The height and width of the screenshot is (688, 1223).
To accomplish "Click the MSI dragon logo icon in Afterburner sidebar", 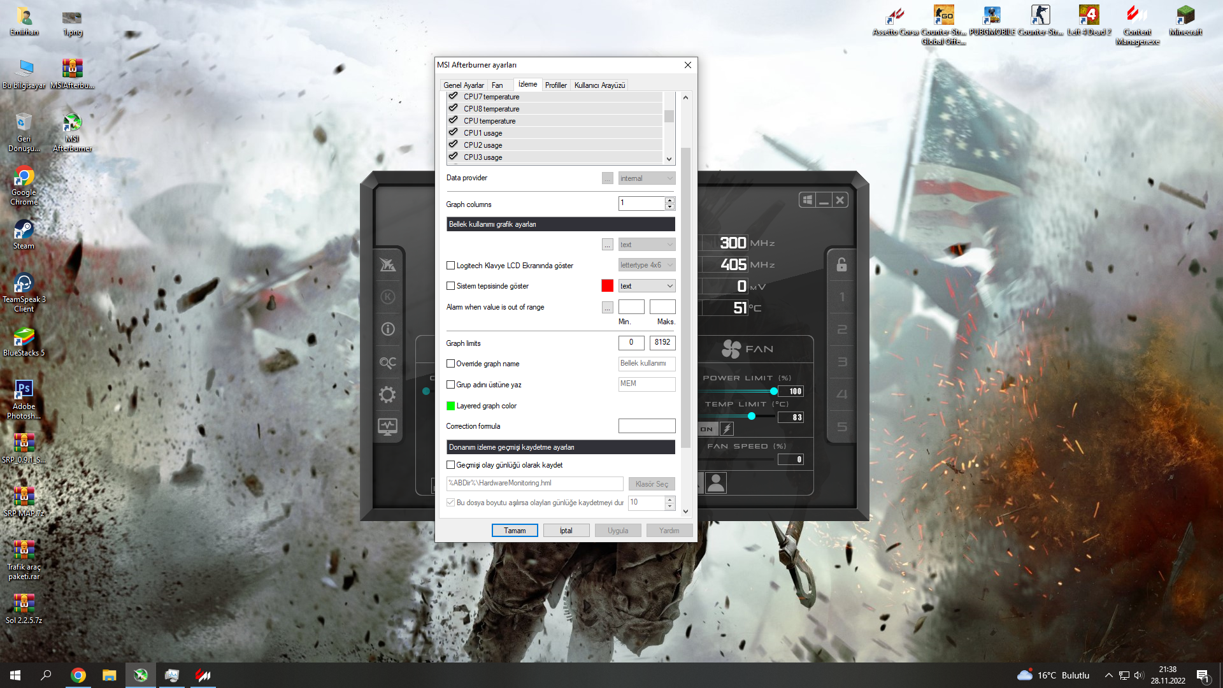I will (388, 264).
